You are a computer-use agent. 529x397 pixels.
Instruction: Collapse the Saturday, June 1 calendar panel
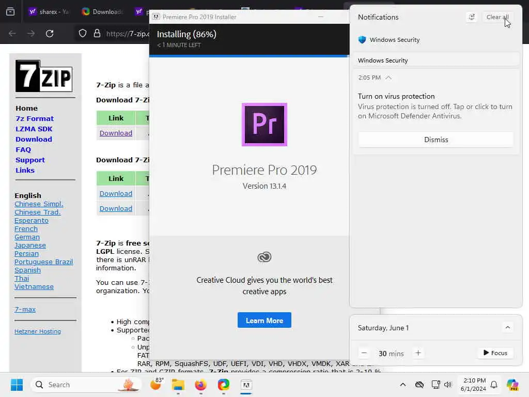tap(507, 327)
